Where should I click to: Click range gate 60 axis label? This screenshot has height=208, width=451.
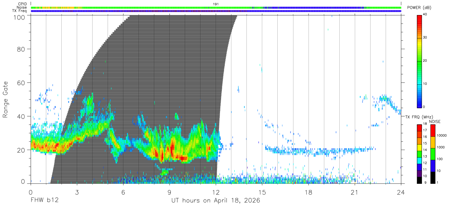pyautogui.click(x=21, y=83)
